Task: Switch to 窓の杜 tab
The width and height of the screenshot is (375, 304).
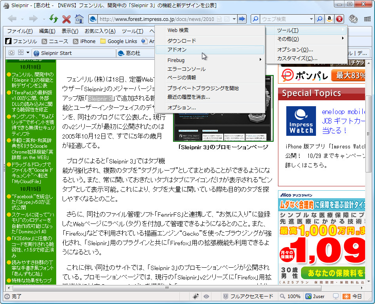Action: coord(135,53)
